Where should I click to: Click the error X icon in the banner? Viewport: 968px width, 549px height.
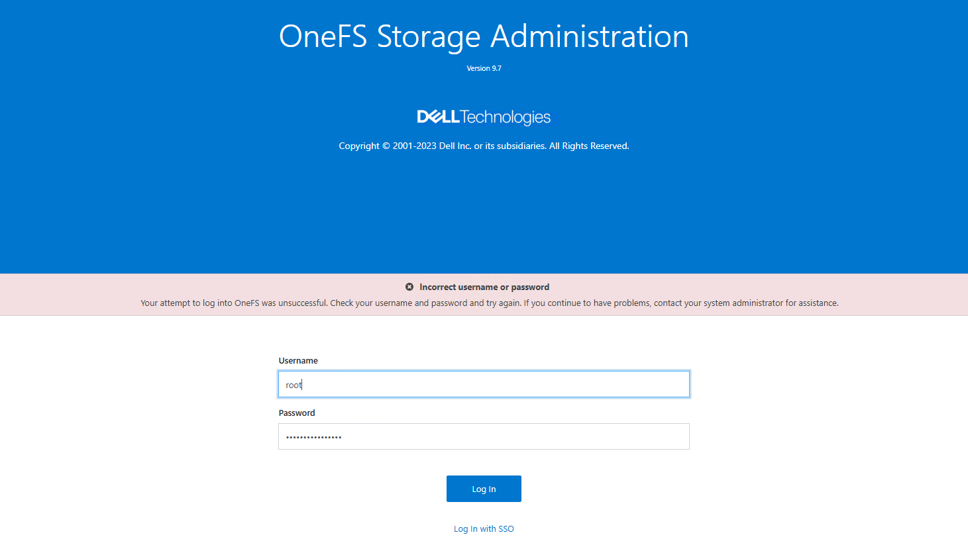409,287
